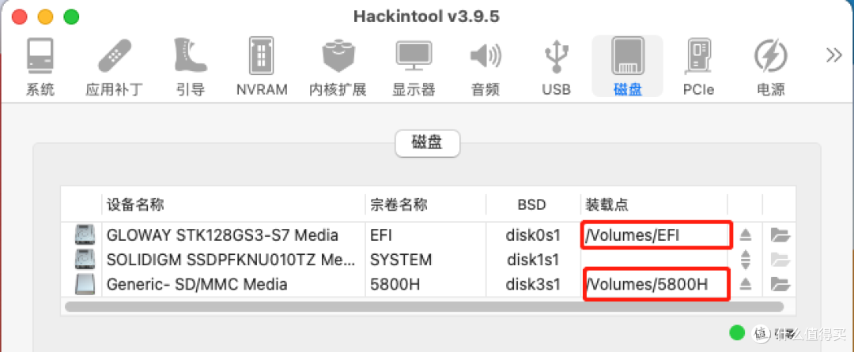Open the 应用补丁 patch section
Viewport: 854px width, 352px height.
pos(115,67)
